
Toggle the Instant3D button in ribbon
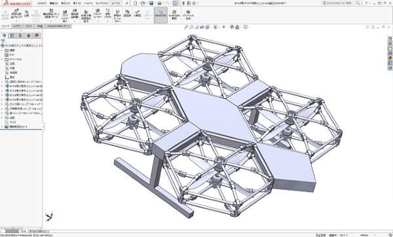click(x=160, y=15)
